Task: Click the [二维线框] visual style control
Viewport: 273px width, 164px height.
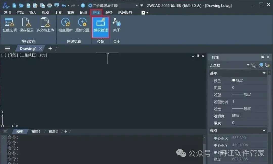Action: coord(28,55)
